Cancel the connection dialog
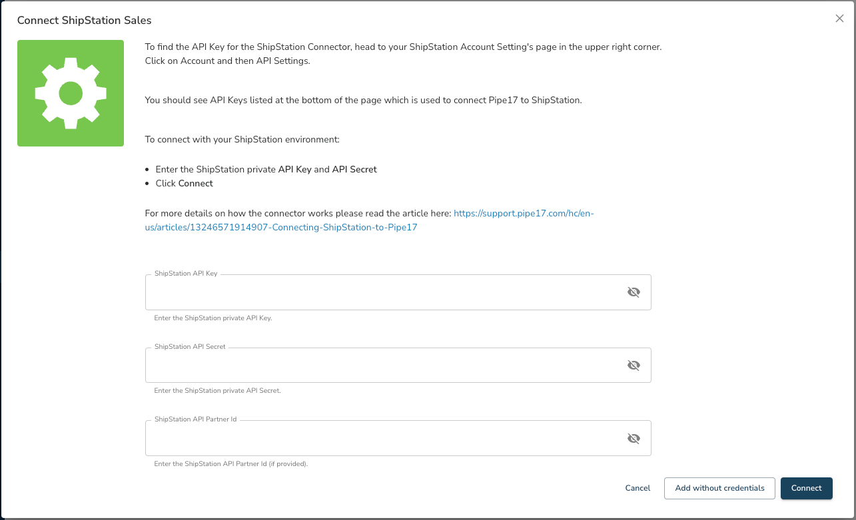Viewport: 856px width, 520px height. tap(638, 488)
